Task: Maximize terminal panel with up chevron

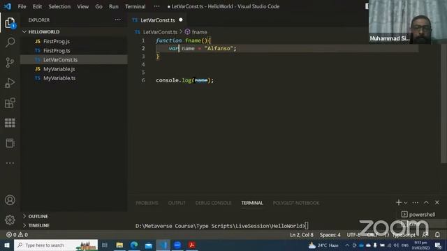Action: point(426,202)
